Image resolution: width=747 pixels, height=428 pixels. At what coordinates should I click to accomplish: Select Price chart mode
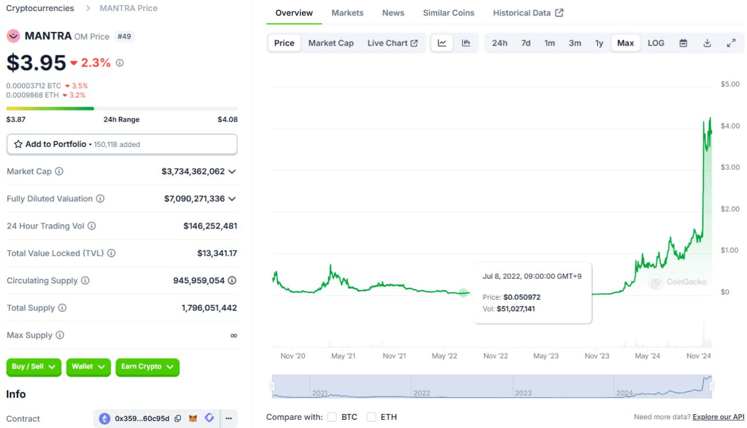[x=284, y=43]
